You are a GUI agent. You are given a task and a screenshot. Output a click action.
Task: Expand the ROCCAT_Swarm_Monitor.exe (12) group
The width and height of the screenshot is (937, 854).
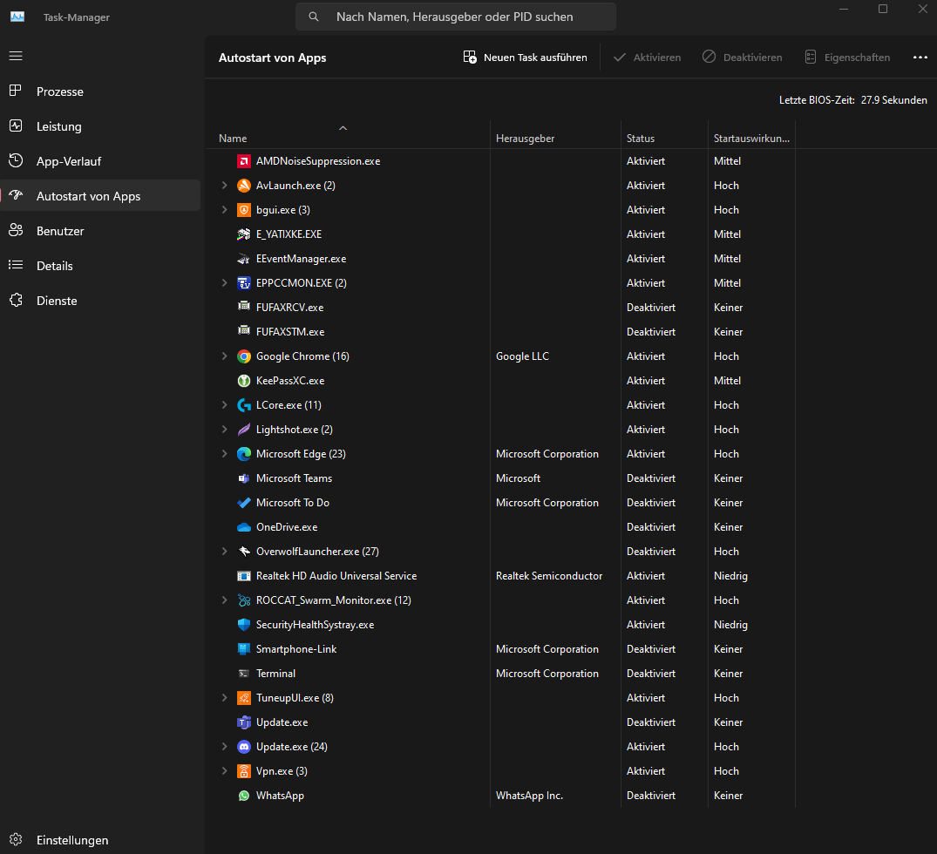[x=225, y=600]
